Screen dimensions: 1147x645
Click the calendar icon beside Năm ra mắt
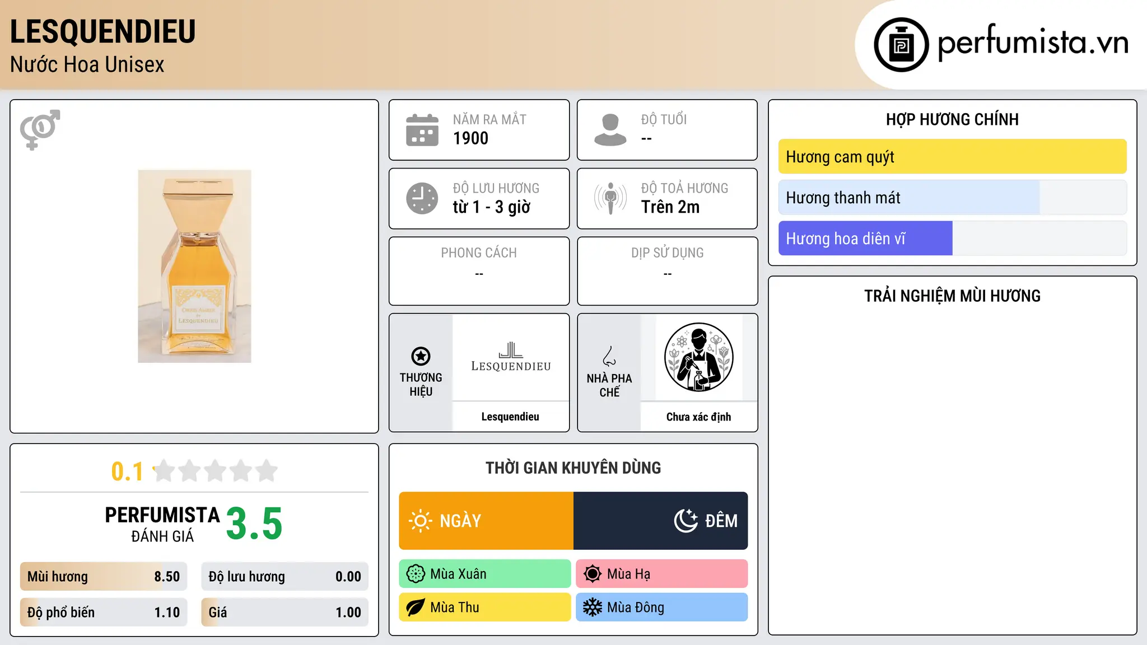[422, 130]
